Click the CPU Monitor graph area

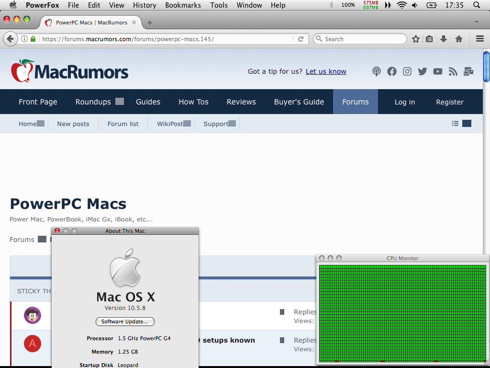402,313
